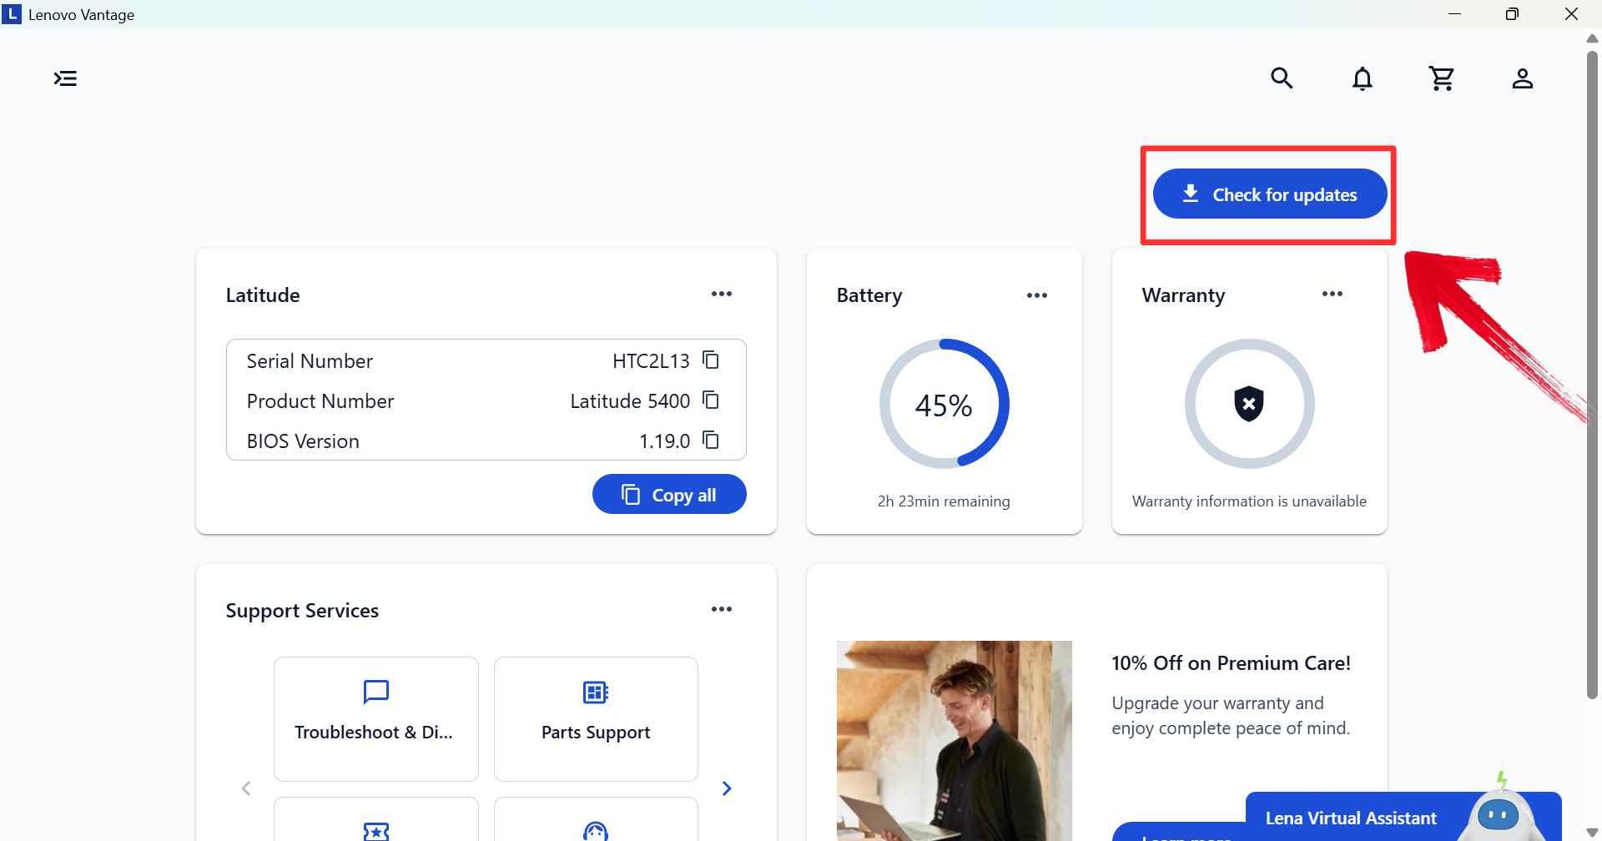This screenshot has height=841, width=1602.
Task: Click the warranty shield icon
Action: coord(1249,404)
